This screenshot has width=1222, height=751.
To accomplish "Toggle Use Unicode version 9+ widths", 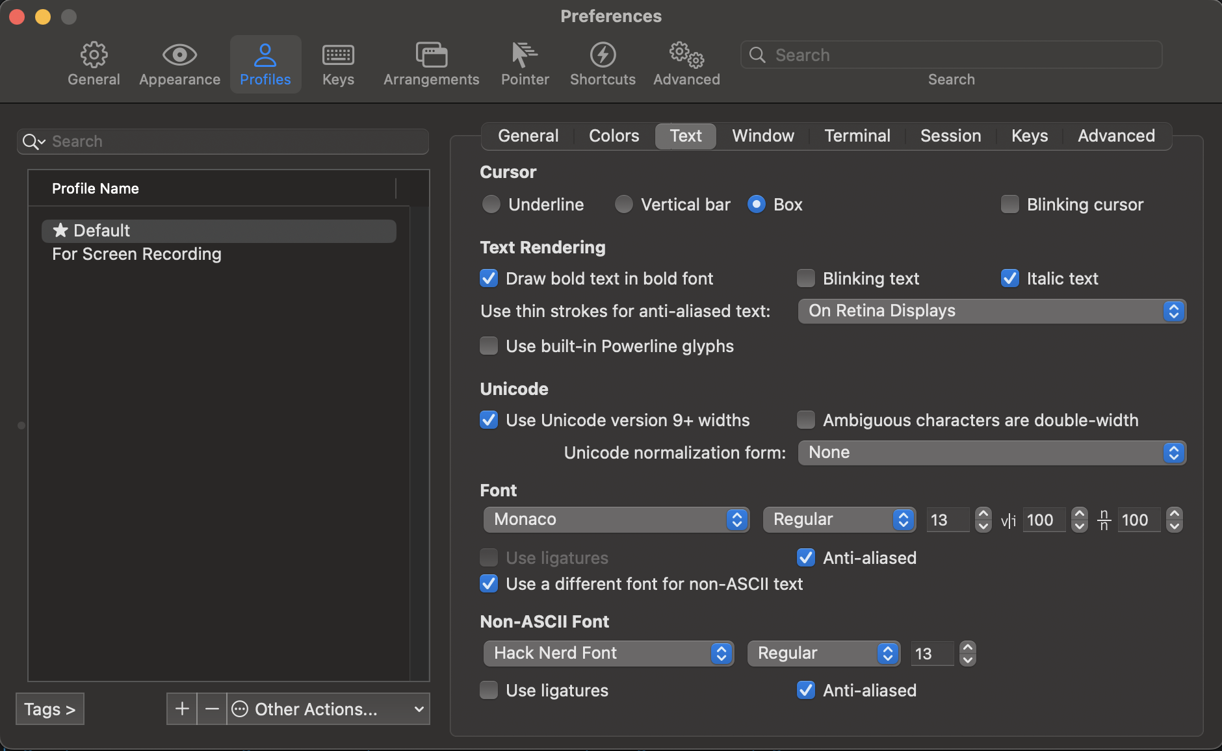I will click(489, 420).
